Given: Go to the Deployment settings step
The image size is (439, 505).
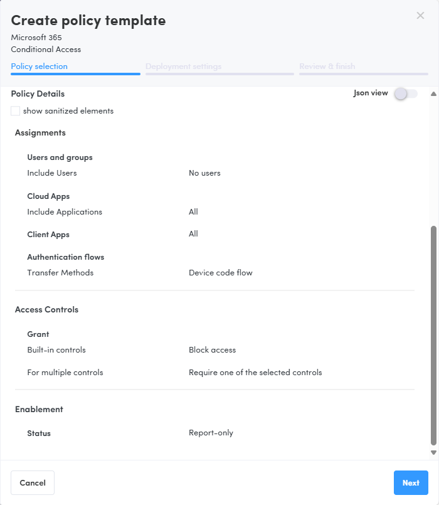Looking at the screenshot, I should pos(183,66).
